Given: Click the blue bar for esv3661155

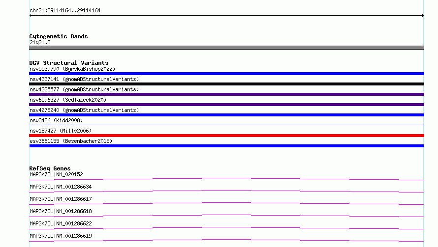Looking at the screenshot, I should (226, 146).
